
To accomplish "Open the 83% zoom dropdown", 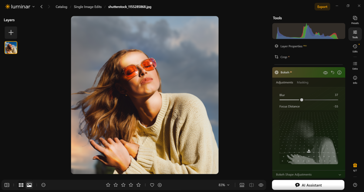I will (x=224, y=185).
